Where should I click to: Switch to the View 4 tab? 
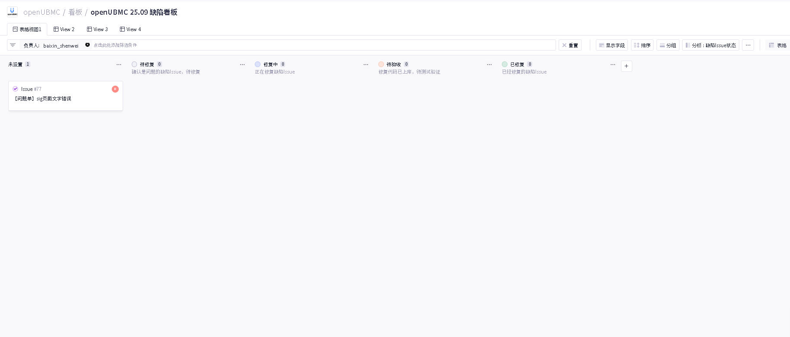click(130, 29)
